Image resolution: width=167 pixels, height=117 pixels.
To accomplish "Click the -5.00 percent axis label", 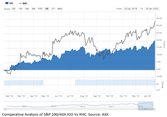I will click(x=159, y=76).
